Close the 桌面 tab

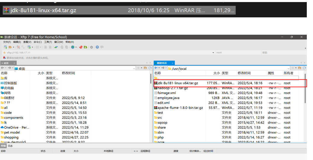coord(14,63)
